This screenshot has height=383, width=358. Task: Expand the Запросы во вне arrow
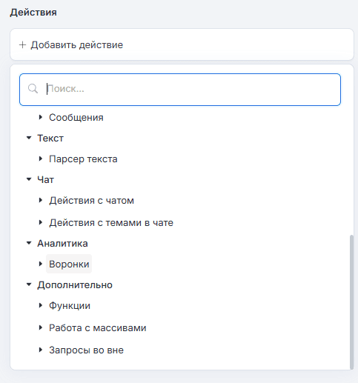(41, 350)
